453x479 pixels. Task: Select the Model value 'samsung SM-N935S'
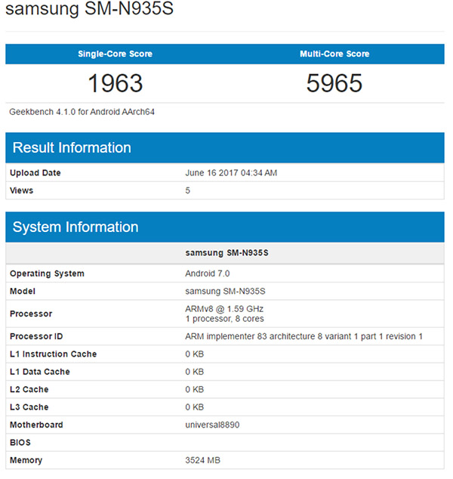pos(225,291)
